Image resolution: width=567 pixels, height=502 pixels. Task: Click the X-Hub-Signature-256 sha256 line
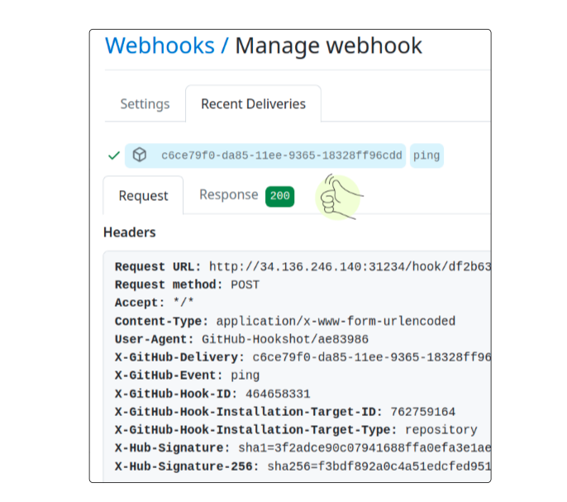coord(303,466)
